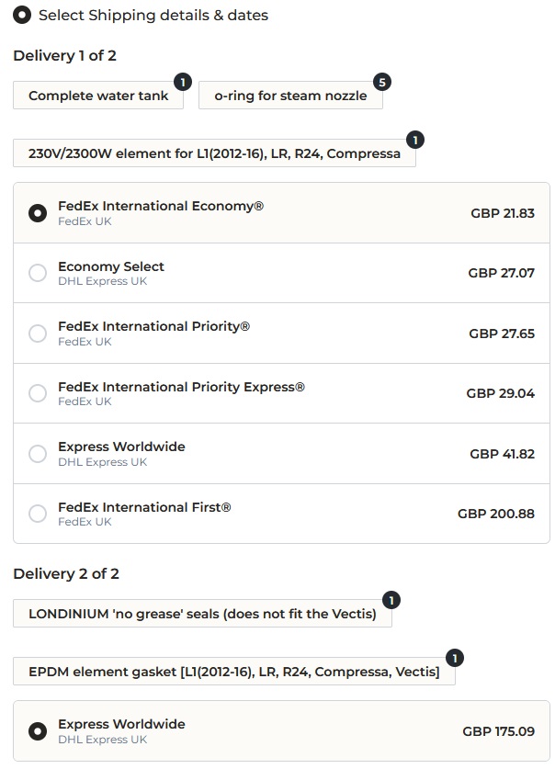Click quantity badge on Complete water tank
This screenshot has height=769, width=555.
click(183, 83)
